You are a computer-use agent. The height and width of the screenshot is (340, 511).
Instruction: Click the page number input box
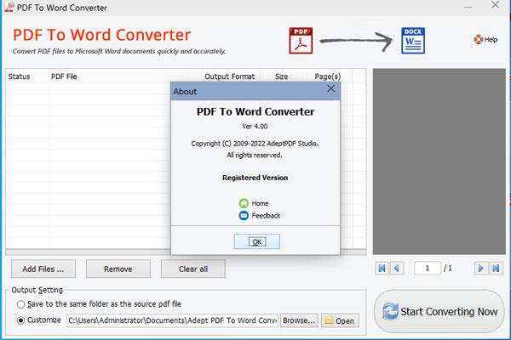pos(428,269)
